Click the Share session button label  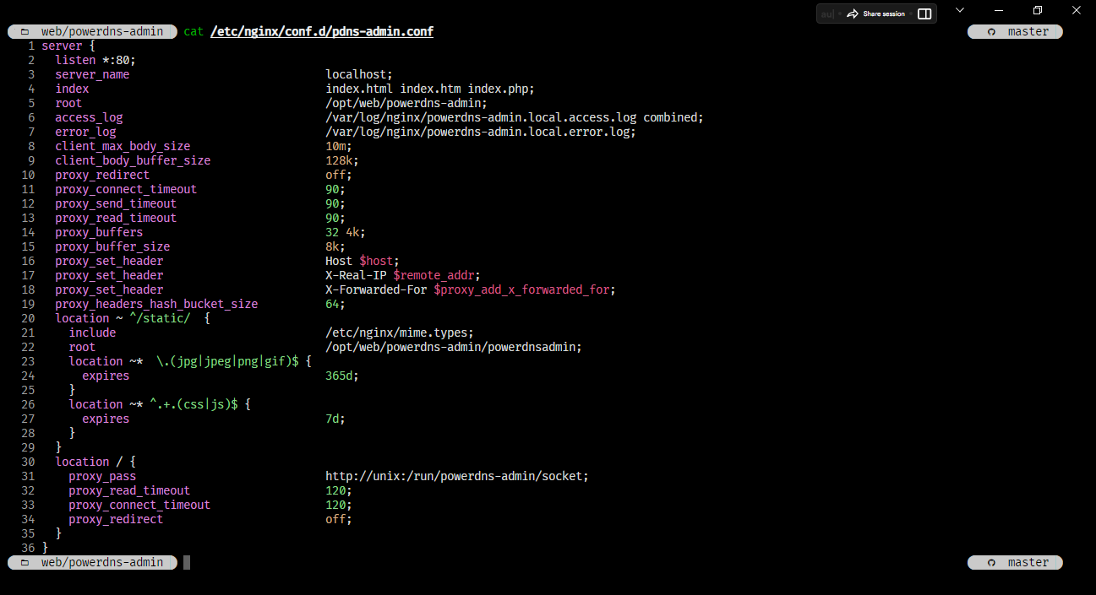[x=883, y=14]
